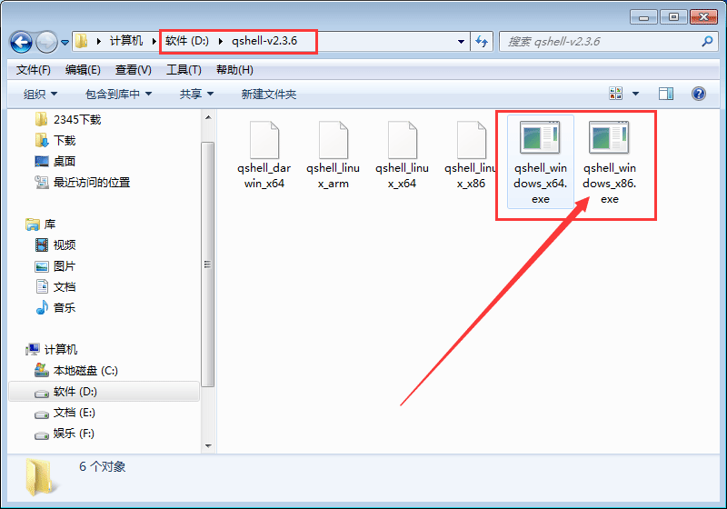Click the 视频 library film icon
This screenshot has width=727, height=509.
pos(42,245)
